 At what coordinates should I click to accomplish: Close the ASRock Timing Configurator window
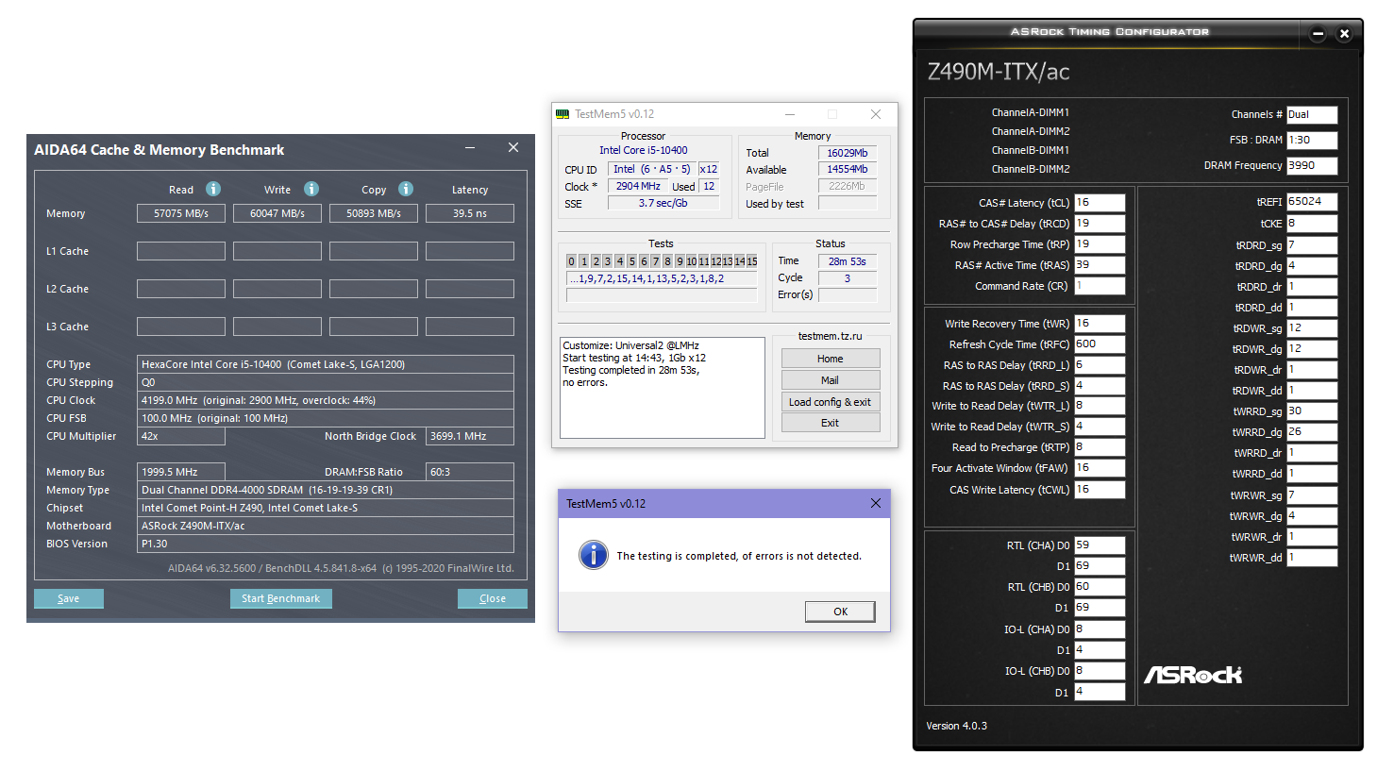point(1345,34)
